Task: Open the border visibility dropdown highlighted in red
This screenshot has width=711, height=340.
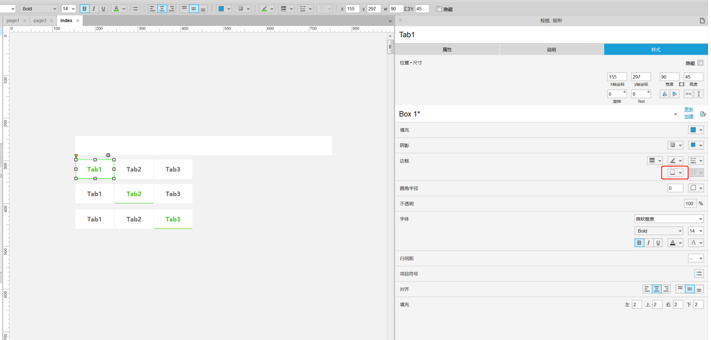Action: pyautogui.click(x=675, y=172)
